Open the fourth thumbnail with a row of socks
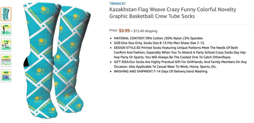Screen dimensions: 254x123 [x=6, y=60]
